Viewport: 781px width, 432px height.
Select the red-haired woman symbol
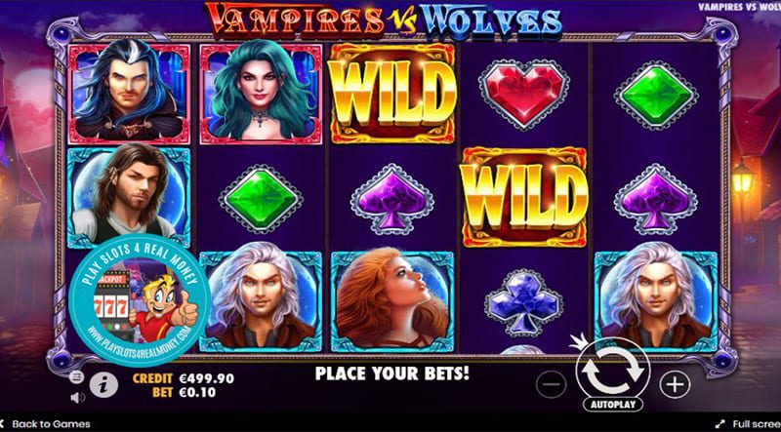pyautogui.click(x=392, y=301)
